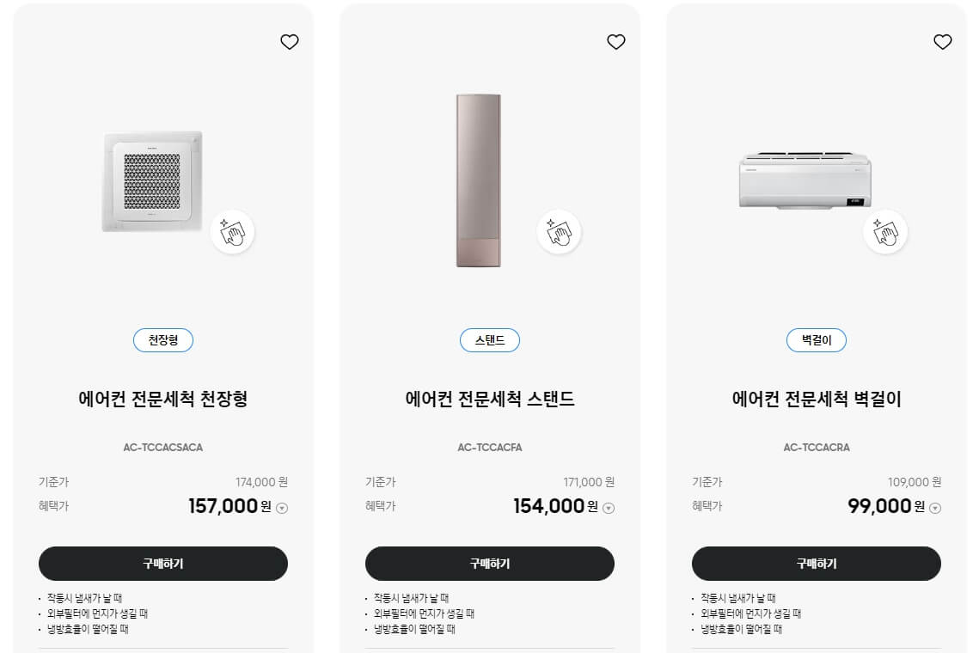The image size is (979, 653).
Task: Click the wall-mounted air conditioner product image
Action: [x=805, y=180]
